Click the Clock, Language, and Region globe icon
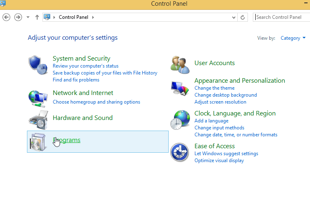The width and height of the screenshot is (310, 208). (x=180, y=120)
